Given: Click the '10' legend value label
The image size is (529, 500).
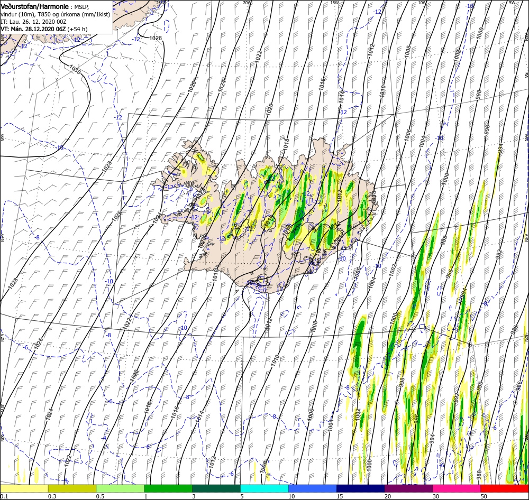Looking at the screenshot, I should (291, 496).
